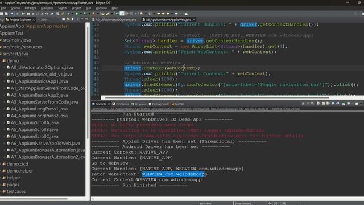This screenshot has width=364, height=205.
Task: Toggle Link with Editor in Project Explorer
Action: (68, 19)
